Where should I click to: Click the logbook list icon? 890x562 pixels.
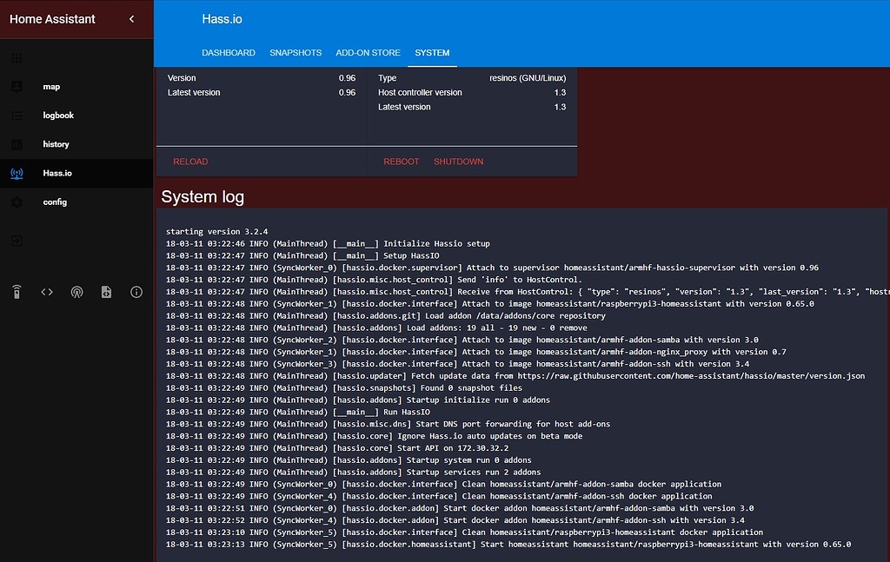(17, 116)
